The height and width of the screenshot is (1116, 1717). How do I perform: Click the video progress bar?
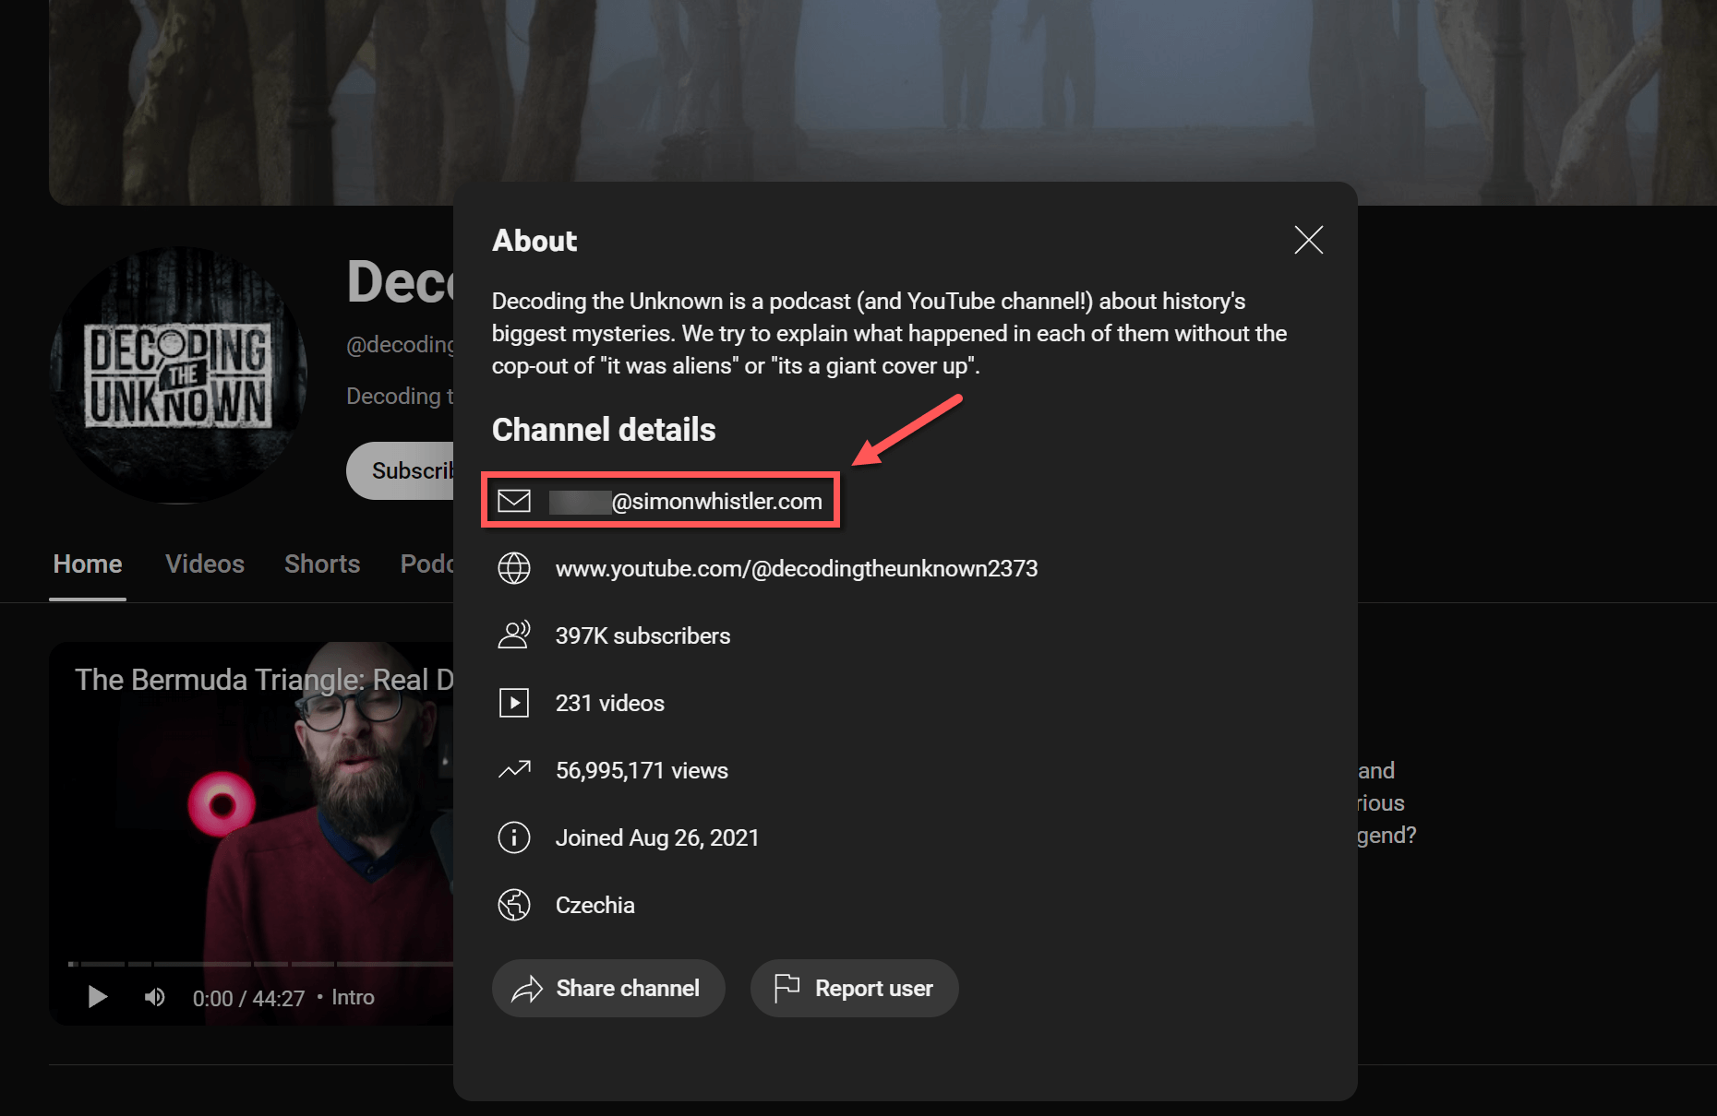258,963
